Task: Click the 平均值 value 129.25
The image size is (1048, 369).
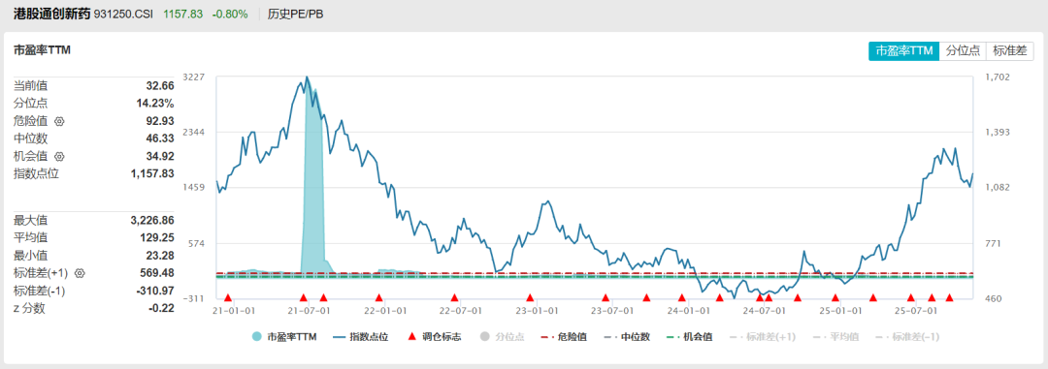Action: pyautogui.click(x=158, y=237)
